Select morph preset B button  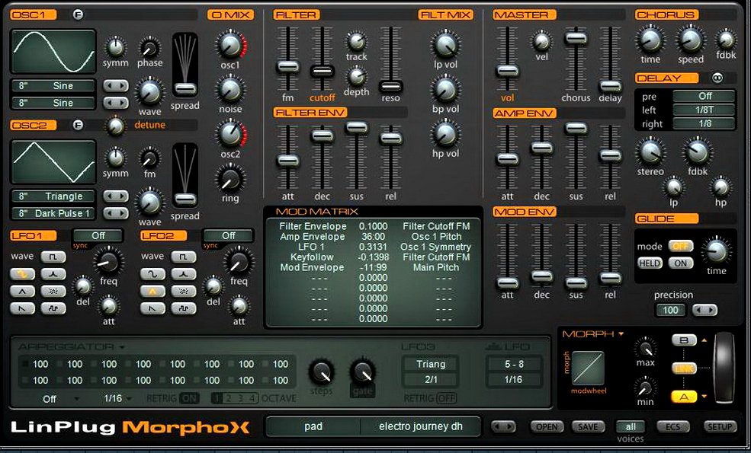[x=685, y=340]
